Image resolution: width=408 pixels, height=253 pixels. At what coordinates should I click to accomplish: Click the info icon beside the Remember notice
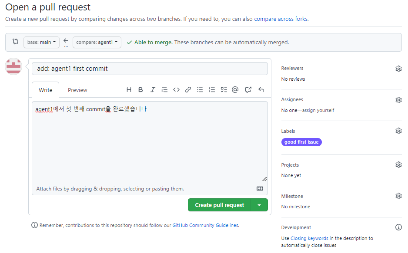[x=34, y=225]
